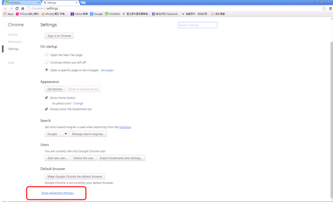
Task: Open a new tab
Action: (83, 3)
